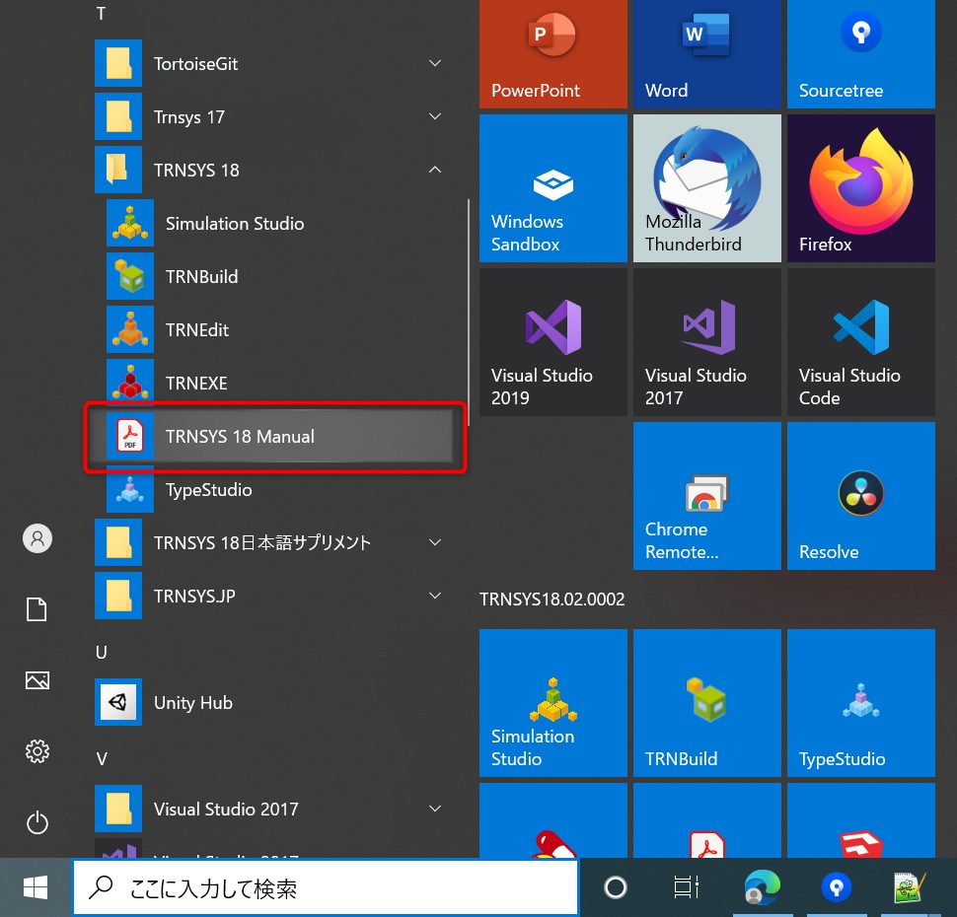957x917 pixels.
Task: Open the TypeStudio pinned tile
Action: point(860,703)
